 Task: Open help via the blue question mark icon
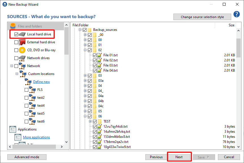point(237,14)
